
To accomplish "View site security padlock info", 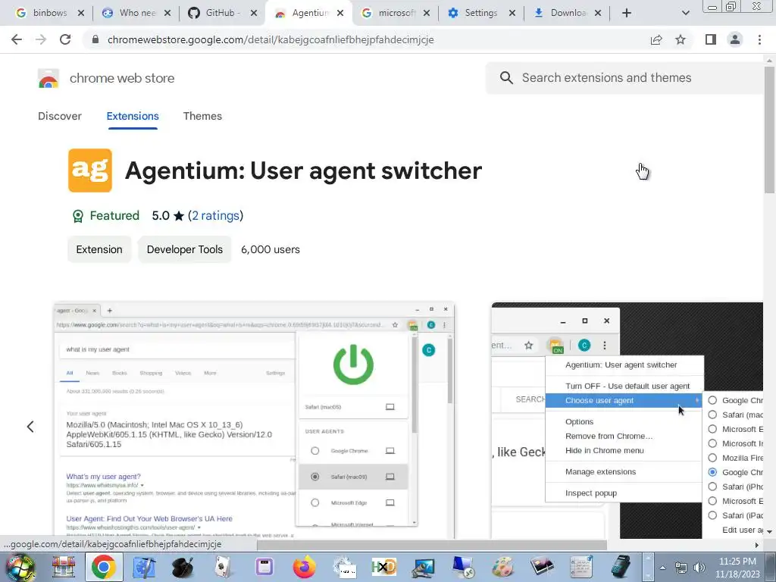I will (x=95, y=39).
